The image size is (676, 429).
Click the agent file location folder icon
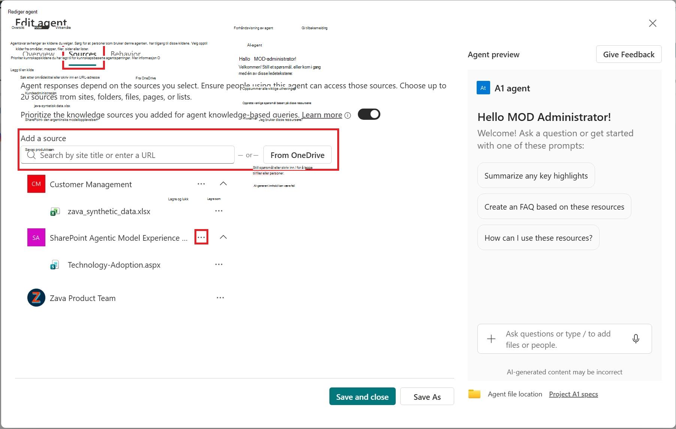pyautogui.click(x=474, y=394)
